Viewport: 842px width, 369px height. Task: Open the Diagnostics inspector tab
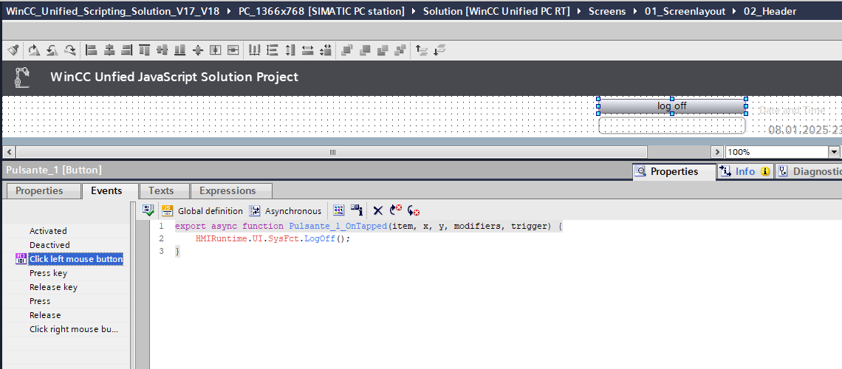pyautogui.click(x=809, y=172)
